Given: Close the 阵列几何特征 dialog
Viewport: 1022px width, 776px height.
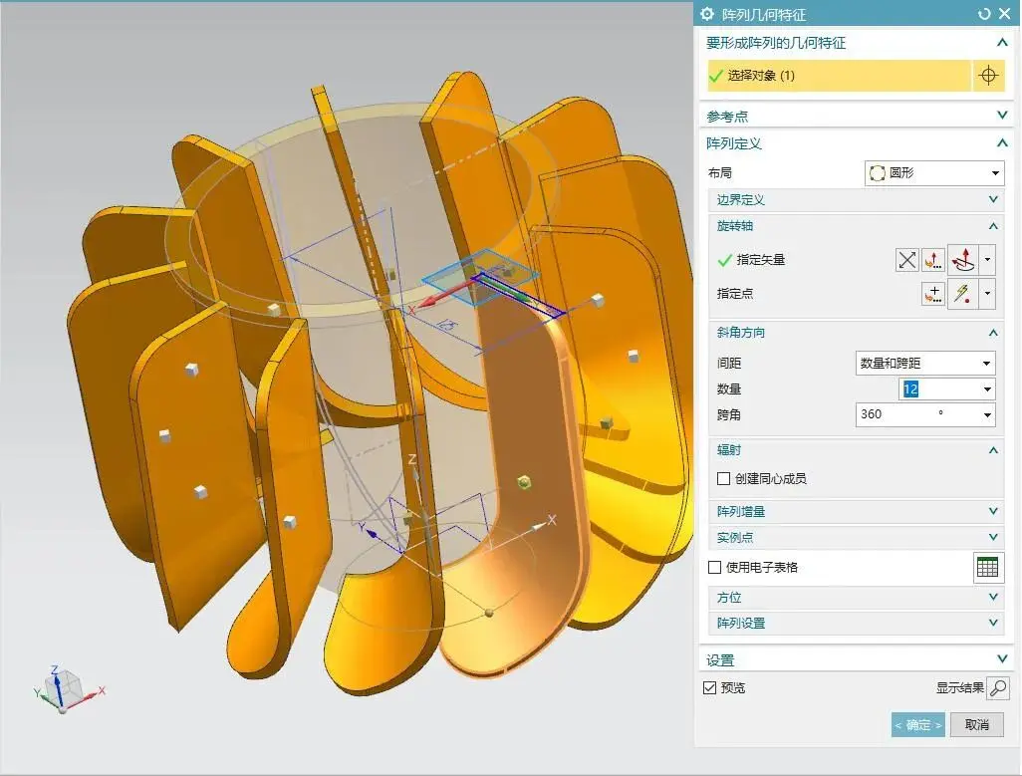Looking at the screenshot, I should pyautogui.click(x=1004, y=14).
